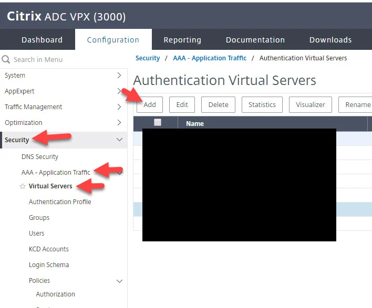Click the Citrix ADC VPX title
Image resolution: width=372 pixels, height=308 pixels.
click(66, 16)
